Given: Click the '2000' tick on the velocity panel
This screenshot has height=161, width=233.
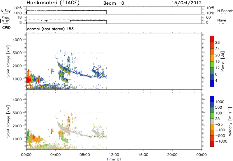Looking at the screenshot, I should tap(17, 126).
